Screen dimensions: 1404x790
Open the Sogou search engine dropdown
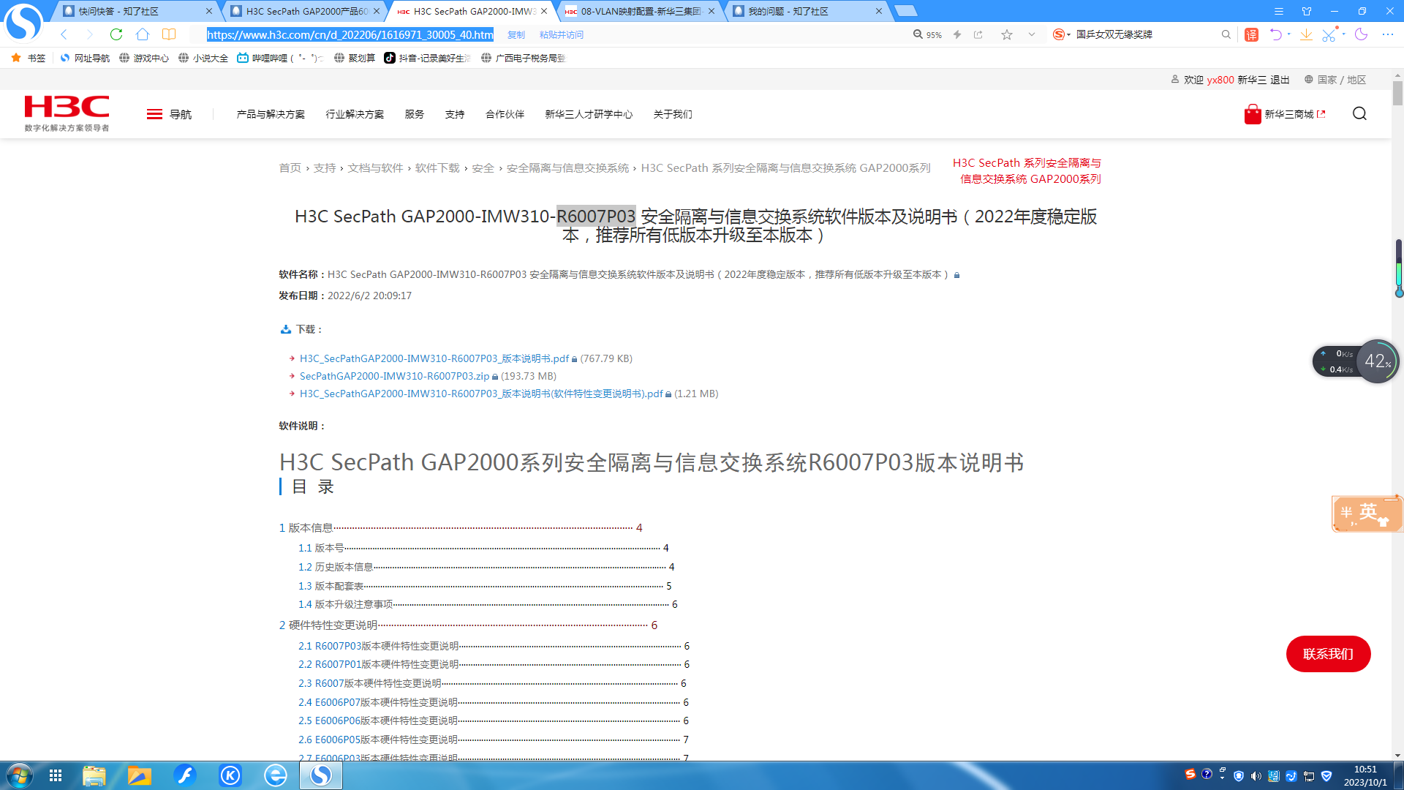(x=1061, y=34)
